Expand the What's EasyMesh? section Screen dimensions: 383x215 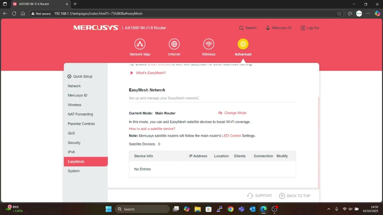(148, 73)
